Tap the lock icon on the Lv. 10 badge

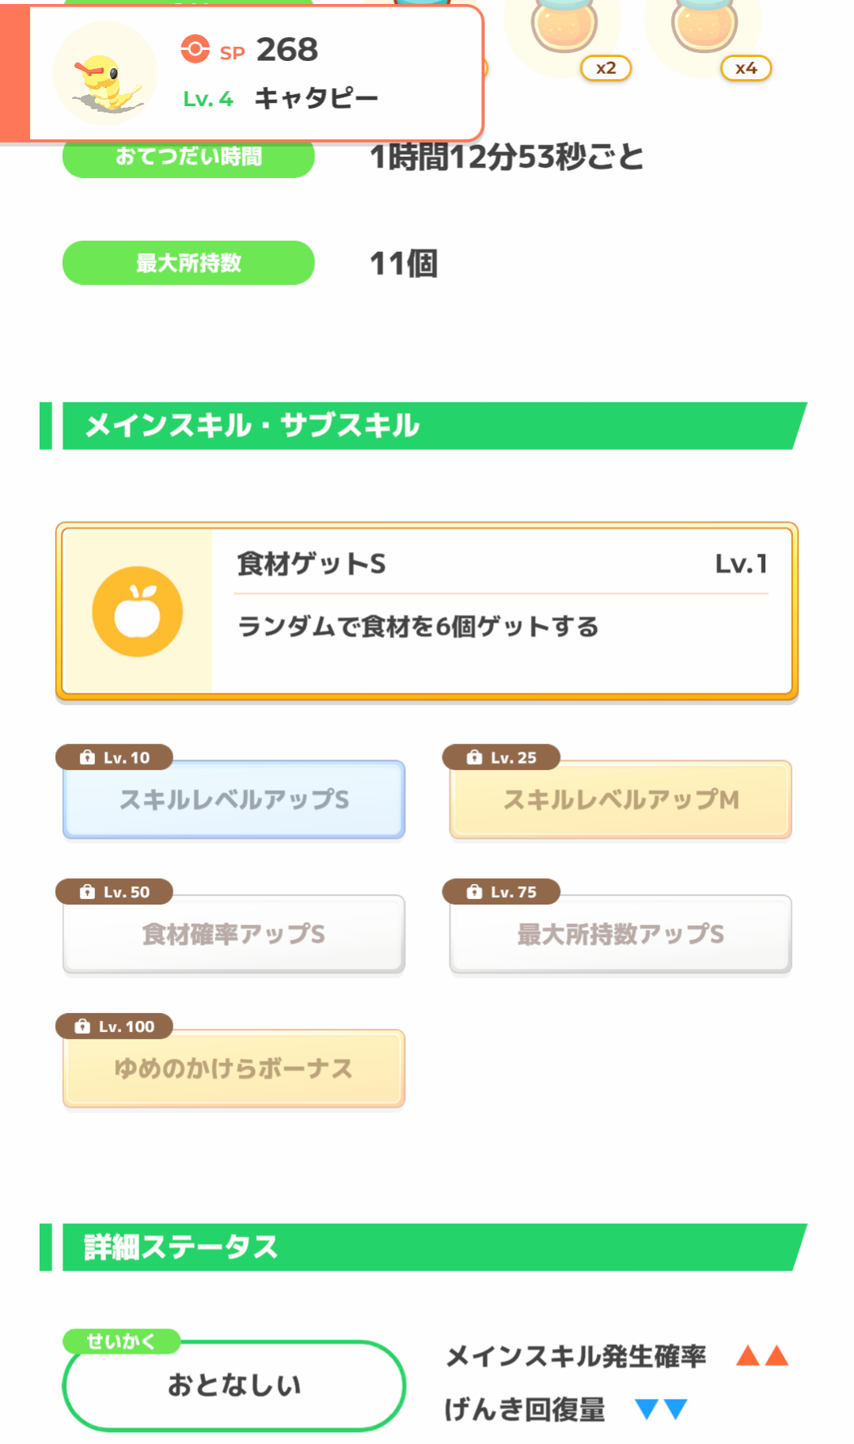pyautogui.click(x=87, y=757)
